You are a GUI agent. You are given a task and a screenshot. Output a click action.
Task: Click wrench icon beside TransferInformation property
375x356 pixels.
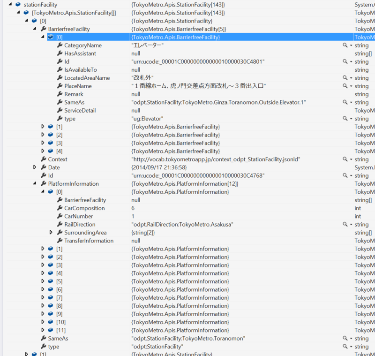pyautogui.click(x=60, y=240)
